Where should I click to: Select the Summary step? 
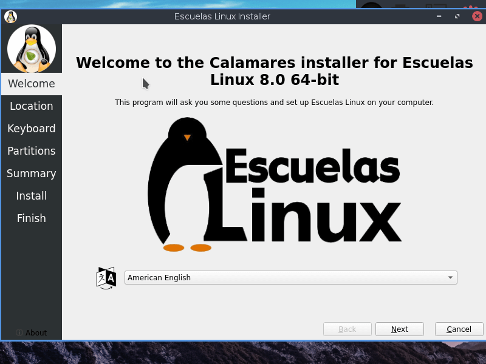click(x=31, y=173)
